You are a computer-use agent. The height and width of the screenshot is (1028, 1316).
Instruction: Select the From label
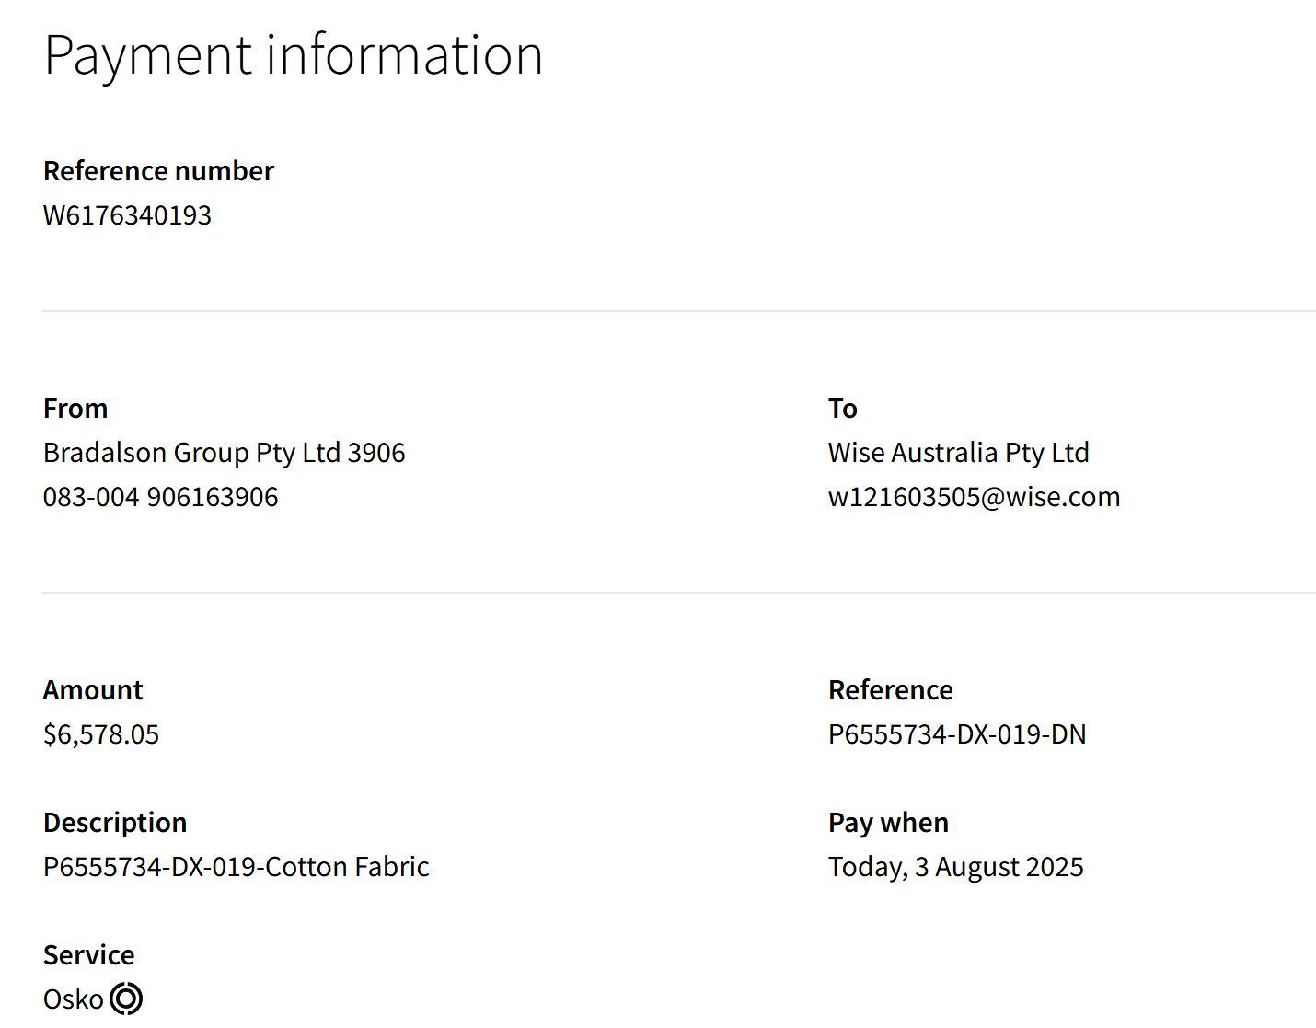pos(75,409)
